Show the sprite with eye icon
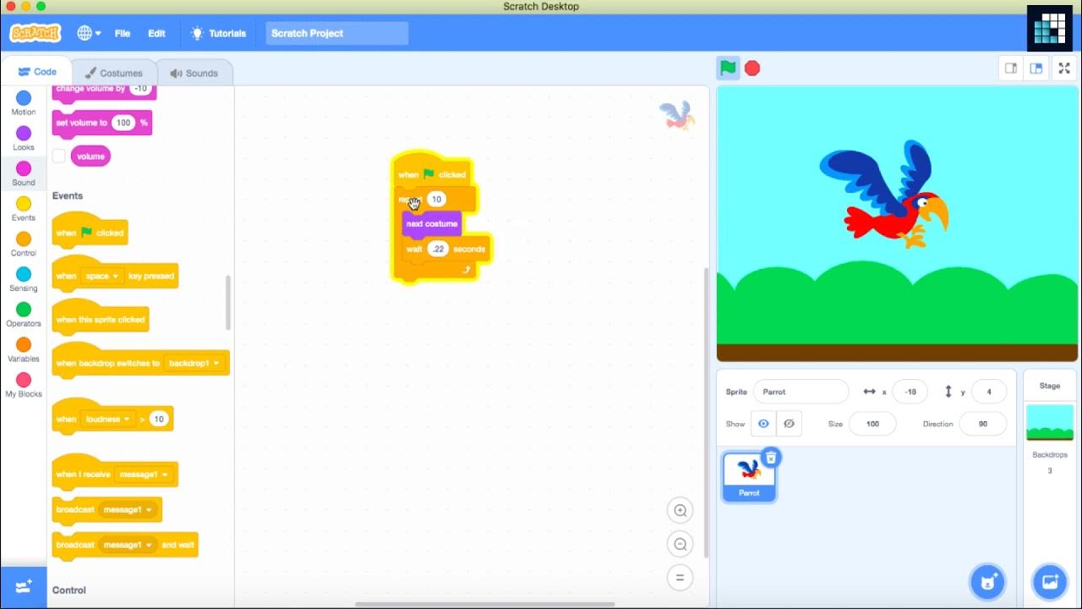This screenshot has height=609, width=1082. (x=764, y=424)
